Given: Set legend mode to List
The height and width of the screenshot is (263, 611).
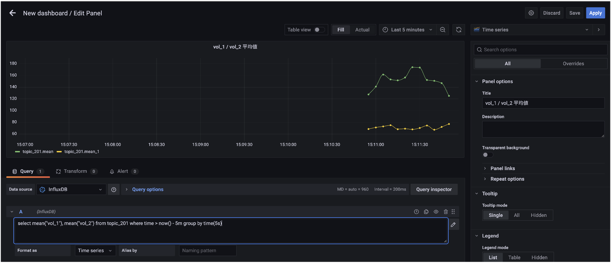Looking at the screenshot, I should [493, 258].
